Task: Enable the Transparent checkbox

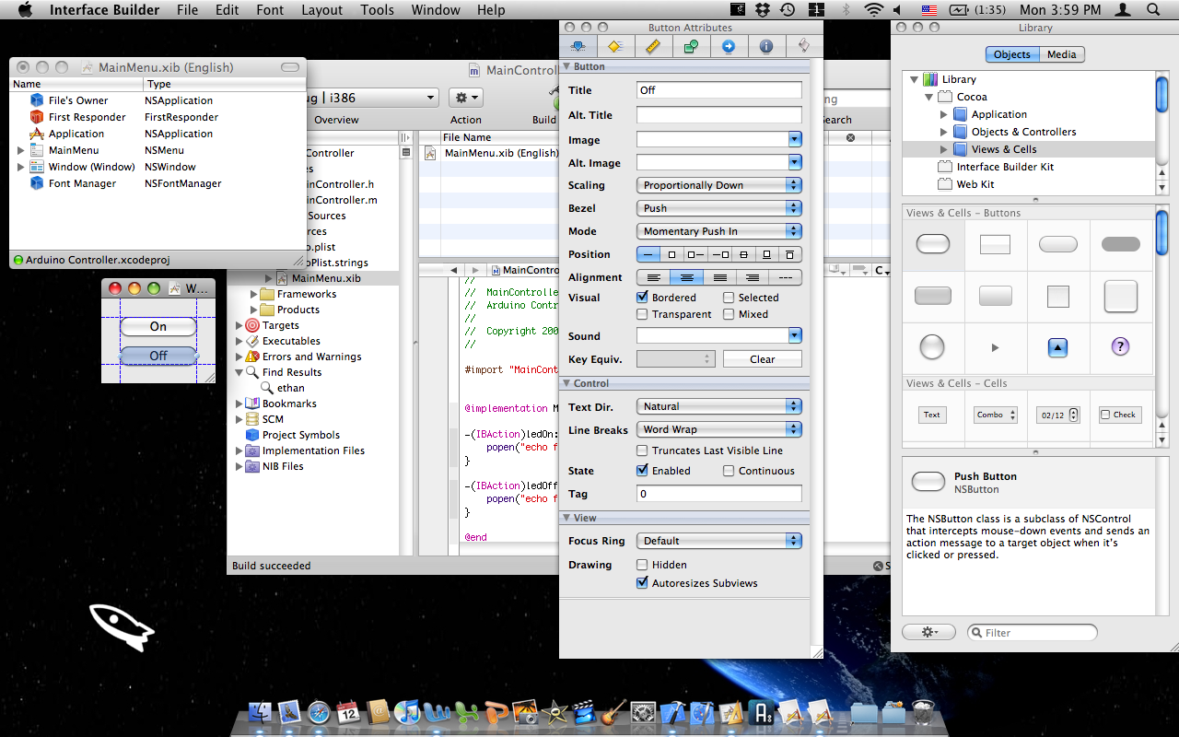Action: [643, 314]
